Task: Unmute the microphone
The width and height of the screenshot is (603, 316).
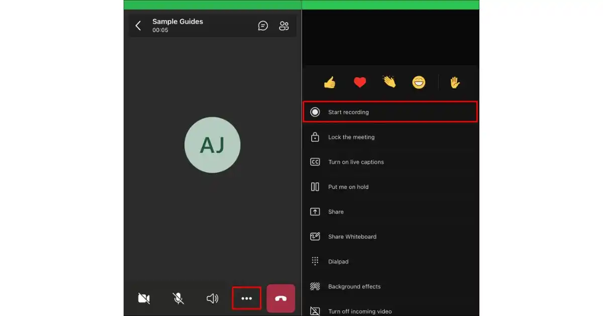Action: click(178, 298)
